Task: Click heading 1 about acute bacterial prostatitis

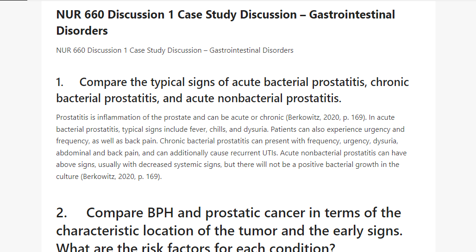Action: 232,90
